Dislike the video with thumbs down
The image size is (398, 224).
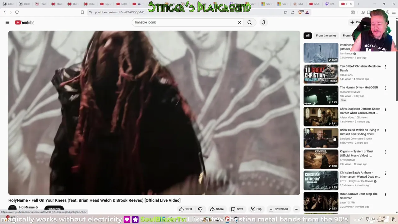pos(200,209)
